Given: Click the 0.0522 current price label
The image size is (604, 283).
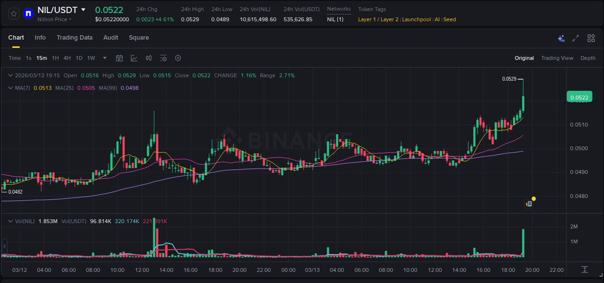Looking at the screenshot, I should (578, 97).
